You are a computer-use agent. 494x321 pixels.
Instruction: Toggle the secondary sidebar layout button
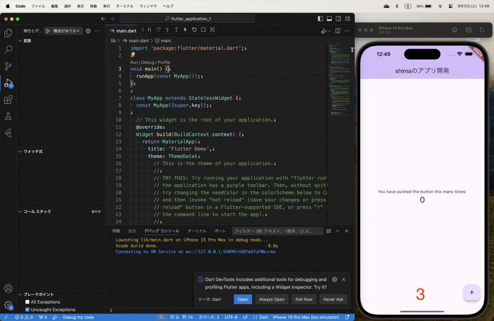338,19
